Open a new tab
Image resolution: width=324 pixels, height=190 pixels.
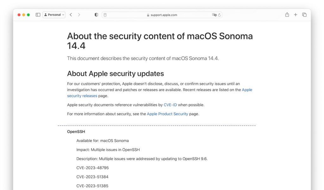pos(295,15)
